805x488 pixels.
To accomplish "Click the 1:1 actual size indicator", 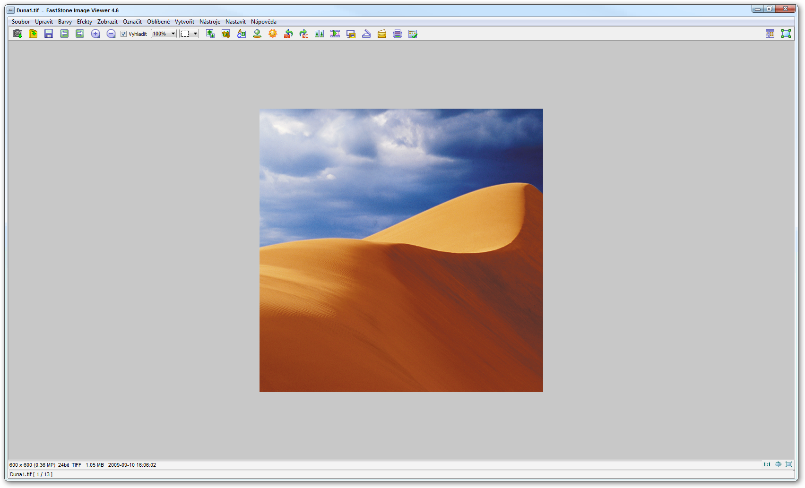I will tap(767, 464).
